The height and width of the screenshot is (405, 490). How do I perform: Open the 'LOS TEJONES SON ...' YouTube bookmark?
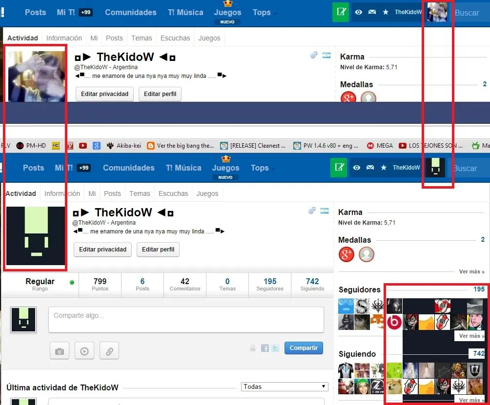click(430, 146)
